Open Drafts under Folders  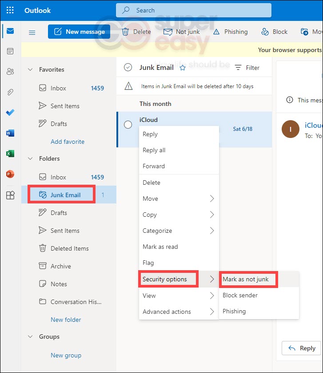pyautogui.click(x=69, y=213)
